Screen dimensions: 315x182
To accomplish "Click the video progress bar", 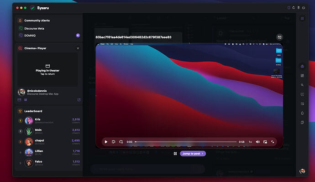I will 186,142.
